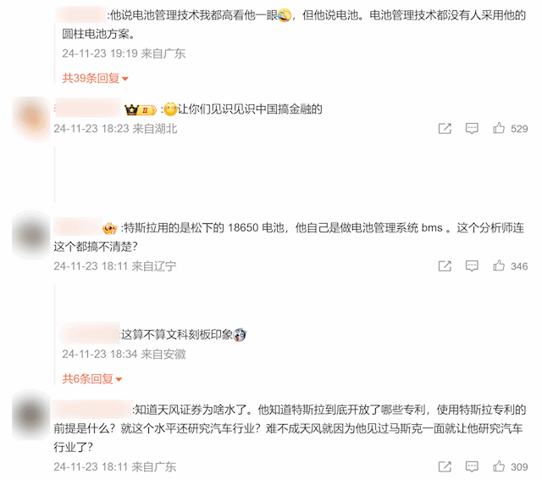This screenshot has height=480, width=542.
Task: Open username of the 圆柱电池 reply author
Action: [x=81, y=14]
